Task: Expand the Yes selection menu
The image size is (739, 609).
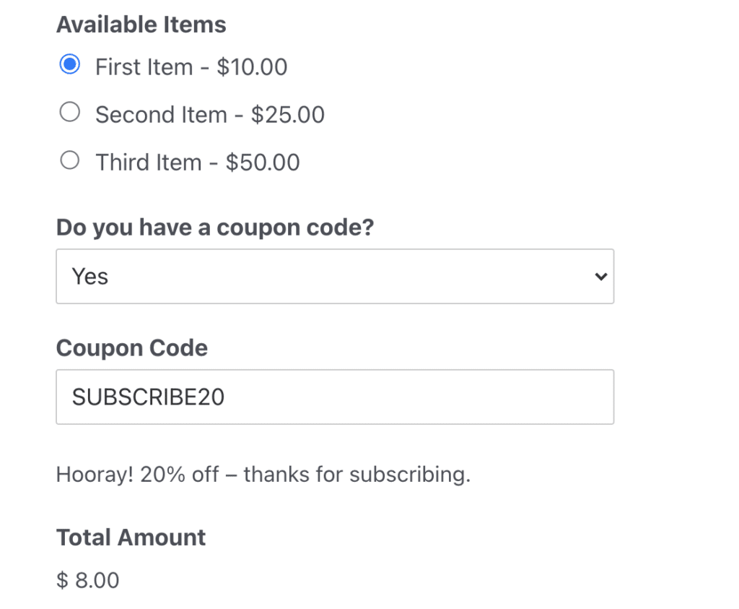Action: click(334, 276)
